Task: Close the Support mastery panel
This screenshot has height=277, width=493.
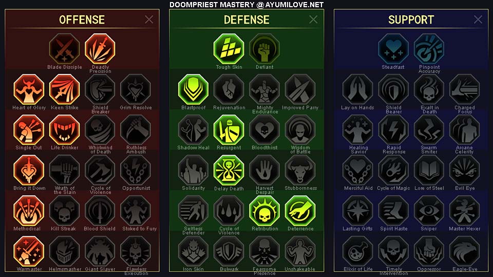Action: [478, 19]
